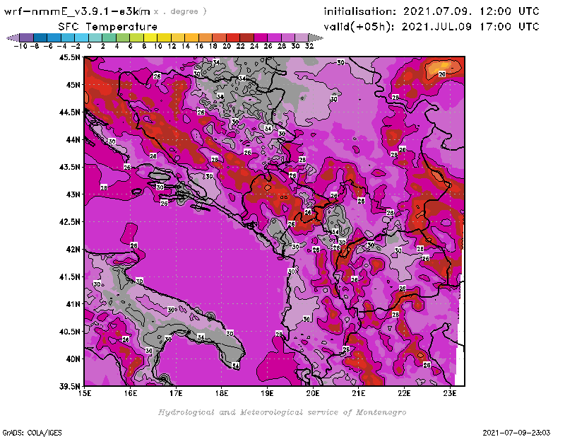Click the '21E' longitude axis label
This screenshot has height=437, width=565.
[359, 393]
